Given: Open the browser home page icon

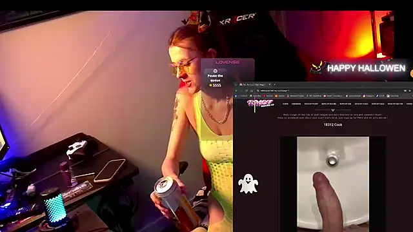Looking at the screenshot, I should (x=252, y=91).
